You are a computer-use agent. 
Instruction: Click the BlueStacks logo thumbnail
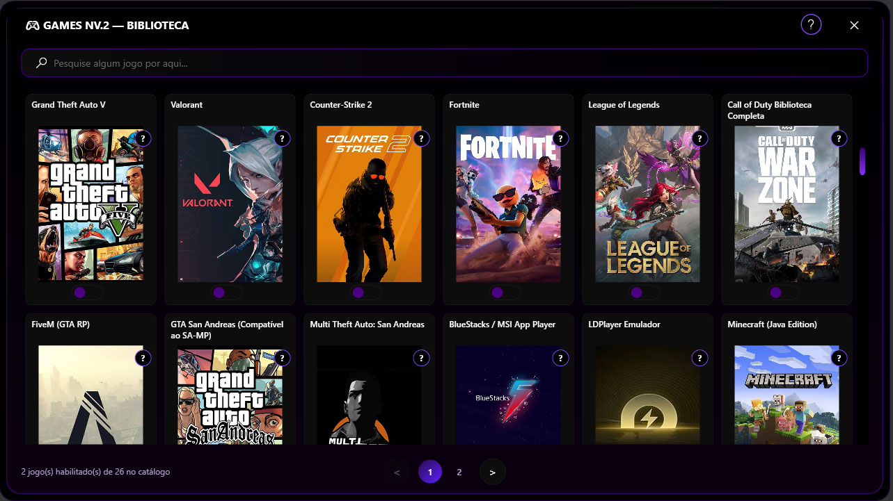click(x=509, y=395)
